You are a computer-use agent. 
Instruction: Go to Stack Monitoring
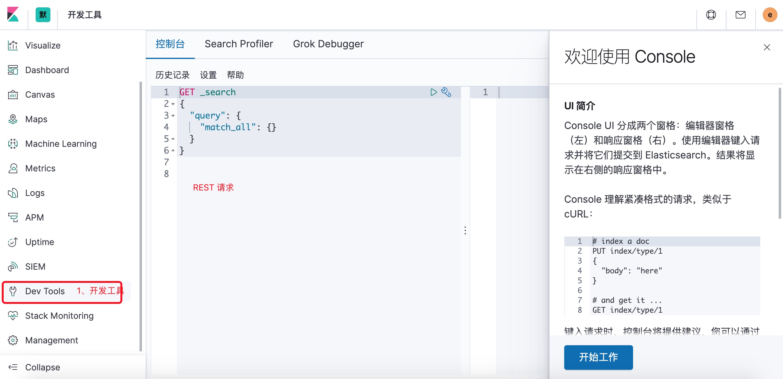click(x=59, y=316)
